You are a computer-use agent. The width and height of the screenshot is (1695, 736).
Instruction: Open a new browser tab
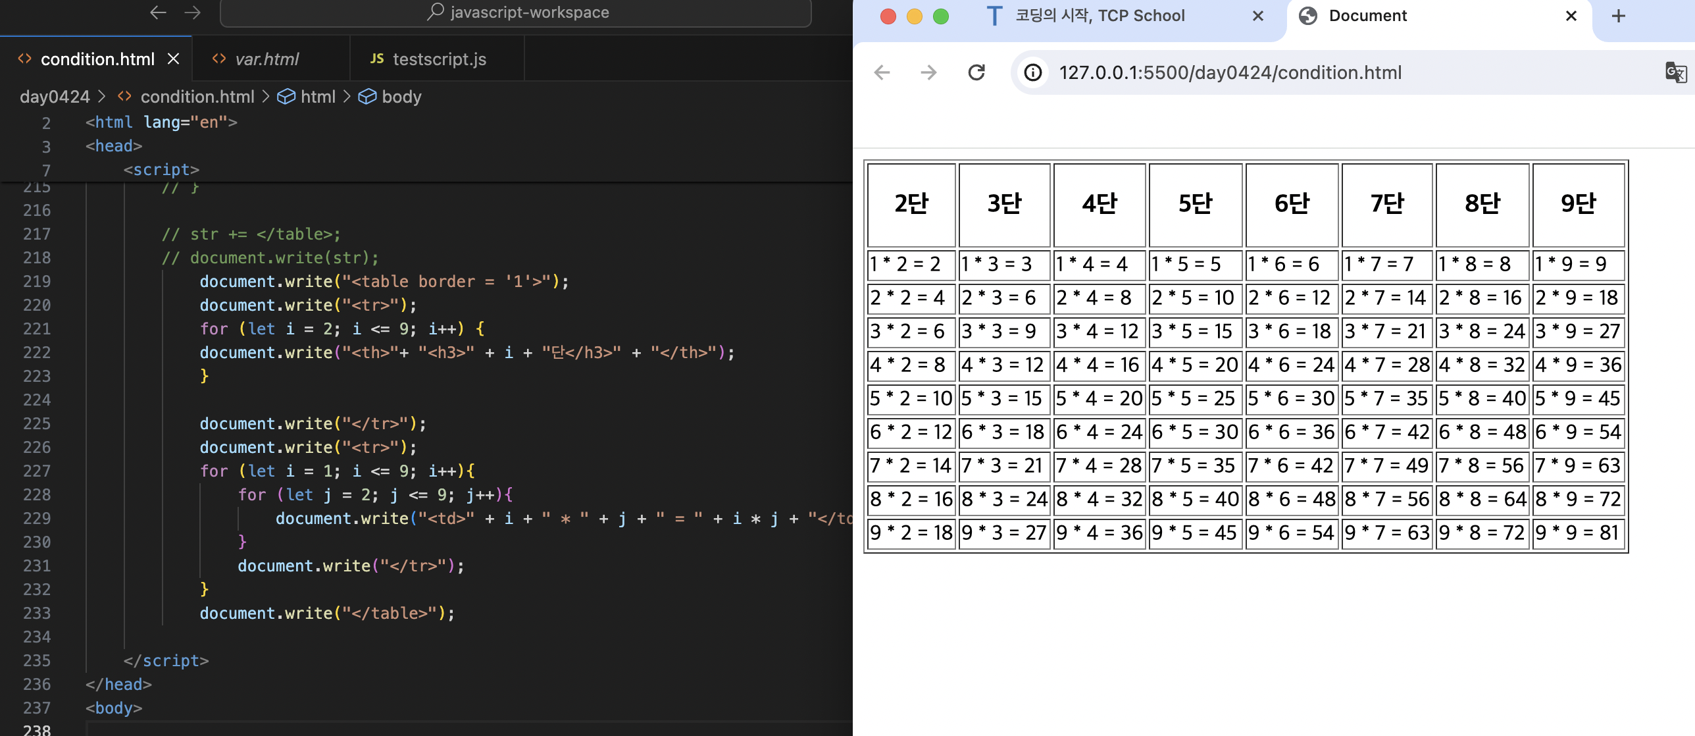[x=1619, y=16]
